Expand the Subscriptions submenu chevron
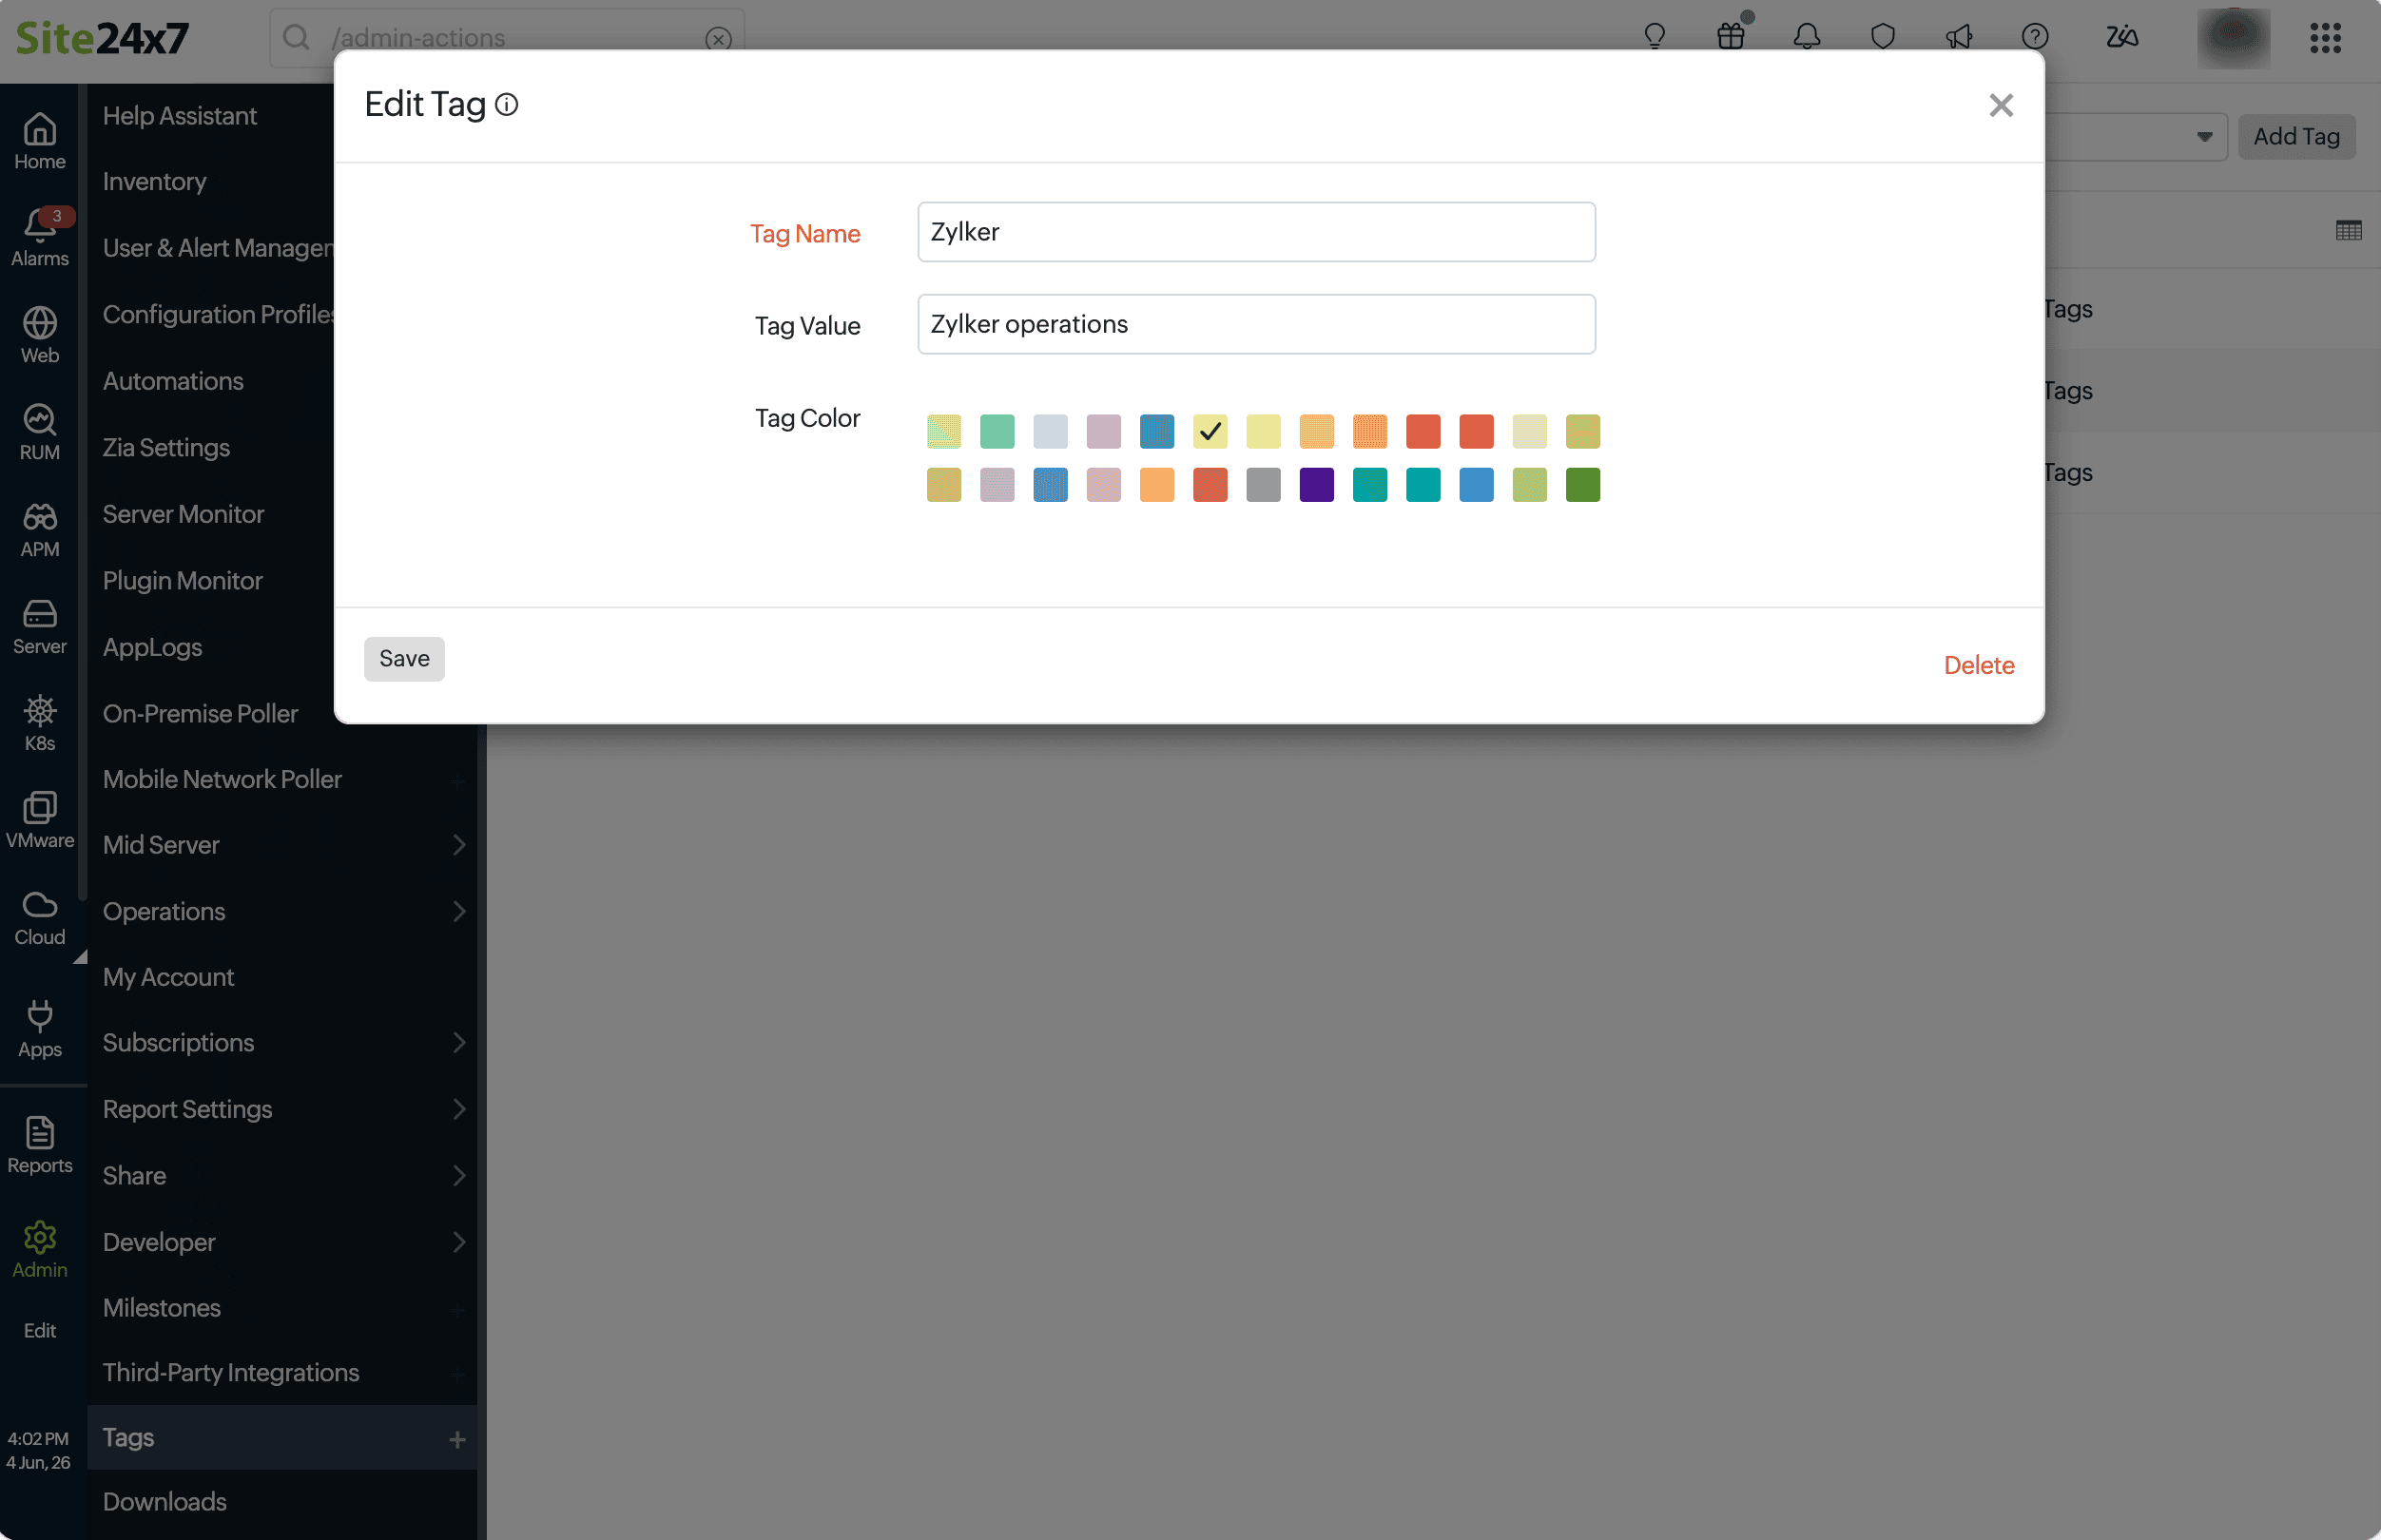The image size is (2381, 1540). (459, 1042)
